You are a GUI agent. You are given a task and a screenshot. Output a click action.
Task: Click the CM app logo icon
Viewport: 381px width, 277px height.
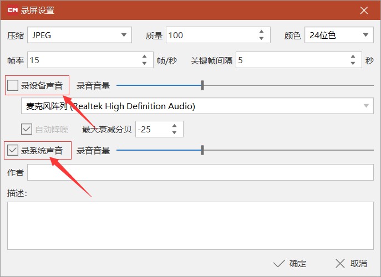(12, 10)
